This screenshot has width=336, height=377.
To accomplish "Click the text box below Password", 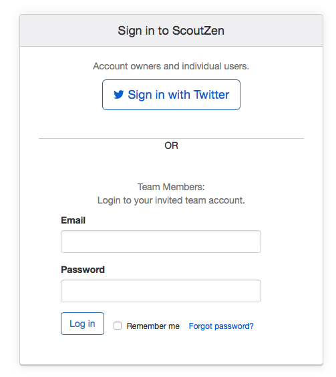I will tap(161, 291).
